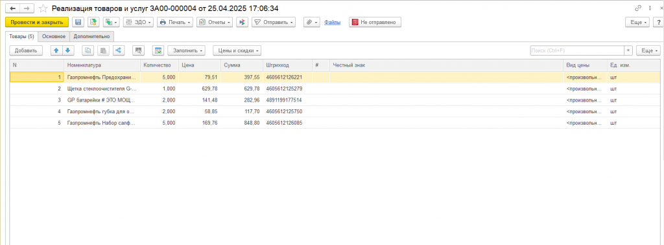
Task: Save the document with floppy disk icon
Action: (x=78, y=22)
